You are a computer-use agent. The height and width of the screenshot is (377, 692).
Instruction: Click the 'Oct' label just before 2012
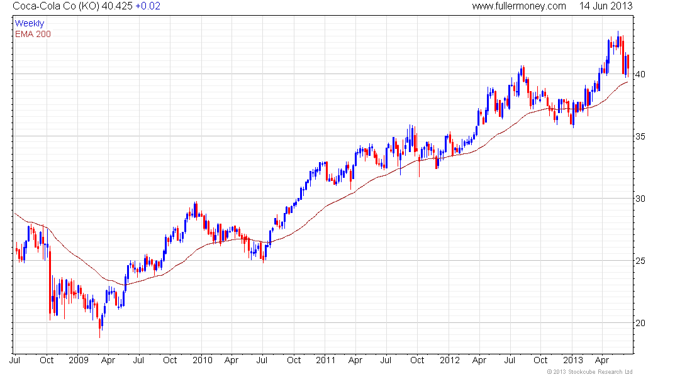click(417, 360)
